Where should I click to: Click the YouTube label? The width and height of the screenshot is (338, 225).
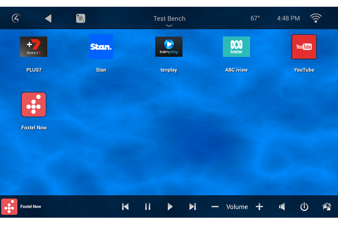pos(304,70)
